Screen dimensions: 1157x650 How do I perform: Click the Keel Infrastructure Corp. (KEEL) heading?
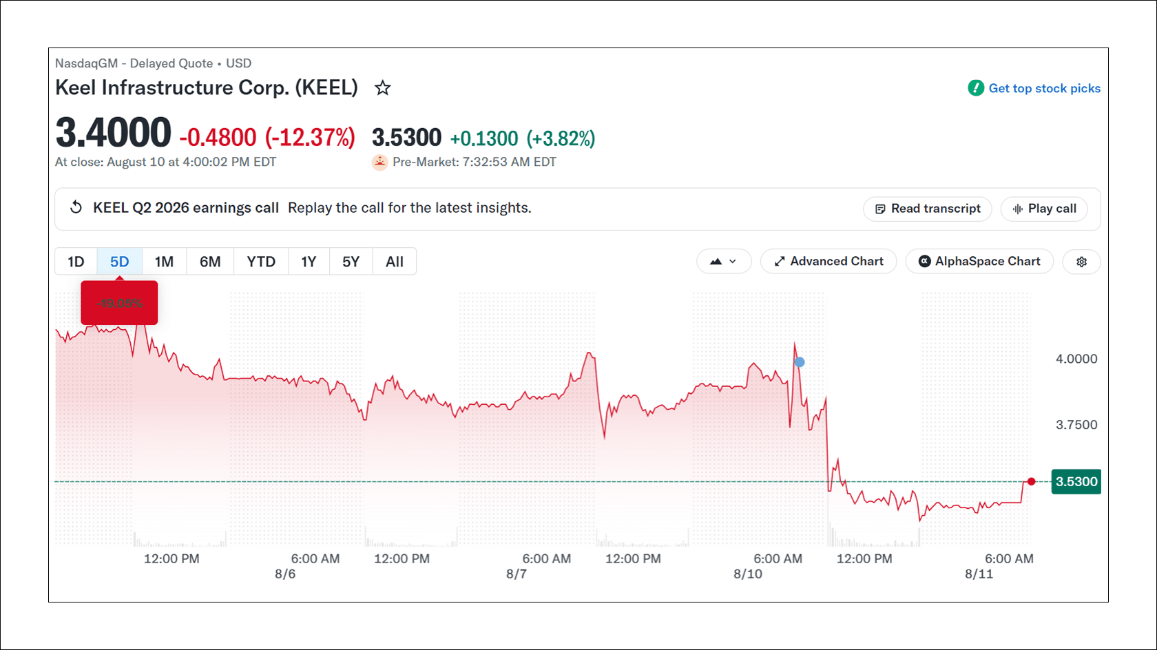point(207,87)
